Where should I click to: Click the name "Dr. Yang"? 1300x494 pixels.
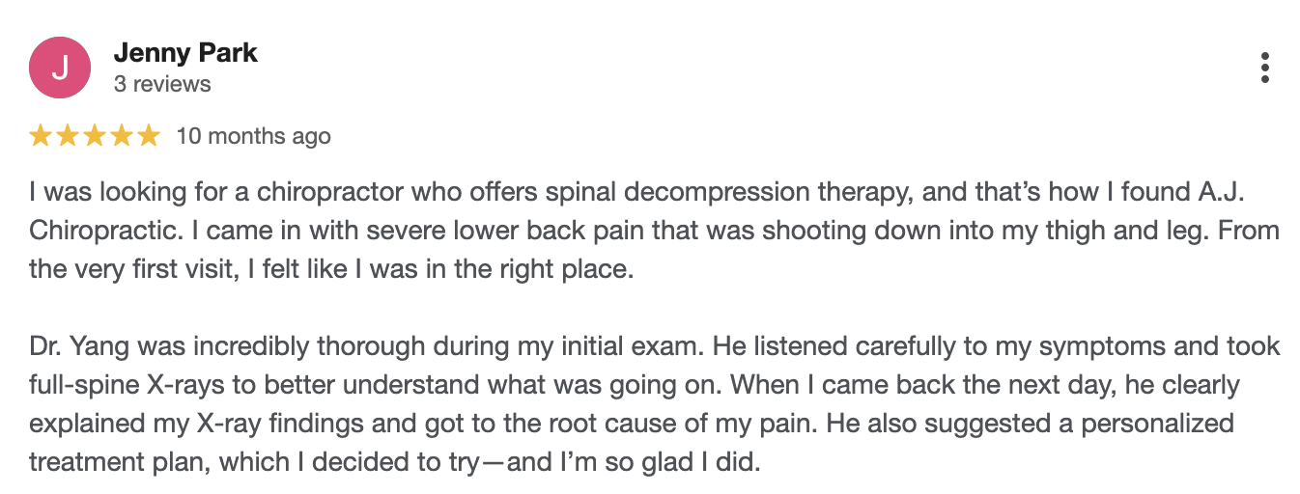click(x=76, y=345)
